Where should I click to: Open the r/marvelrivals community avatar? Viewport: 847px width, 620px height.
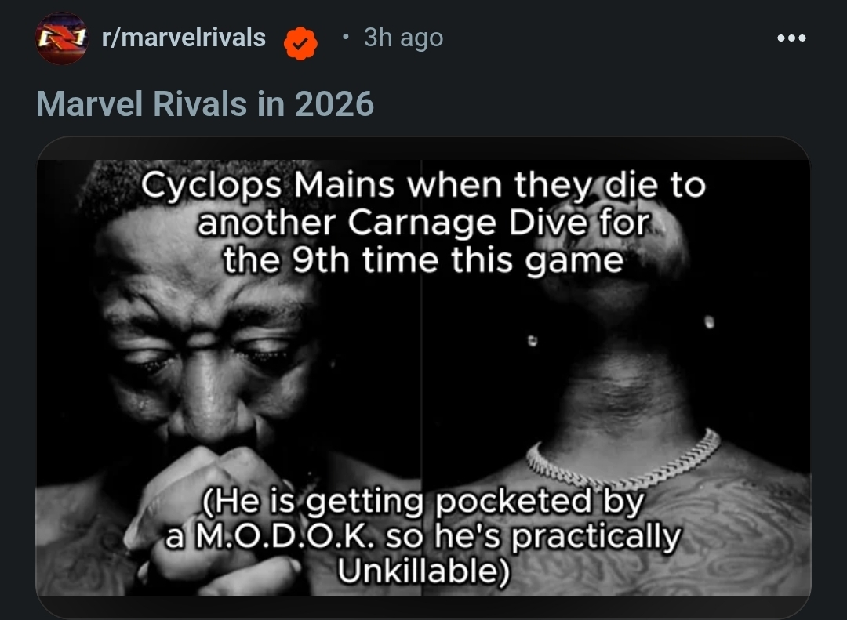[62, 38]
